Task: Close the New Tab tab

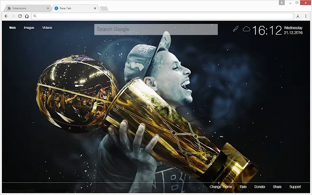Action: click(x=95, y=8)
